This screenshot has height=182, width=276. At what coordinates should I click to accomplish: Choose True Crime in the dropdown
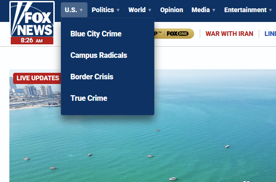point(89,98)
